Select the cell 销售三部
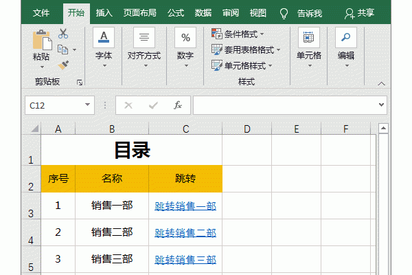This screenshot has height=275, width=412. (x=112, y=259)
